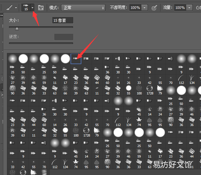Pick the flat fan bristle brush in top preset row
The width and height of the screenshot is (201, 175).
point(171,59)
